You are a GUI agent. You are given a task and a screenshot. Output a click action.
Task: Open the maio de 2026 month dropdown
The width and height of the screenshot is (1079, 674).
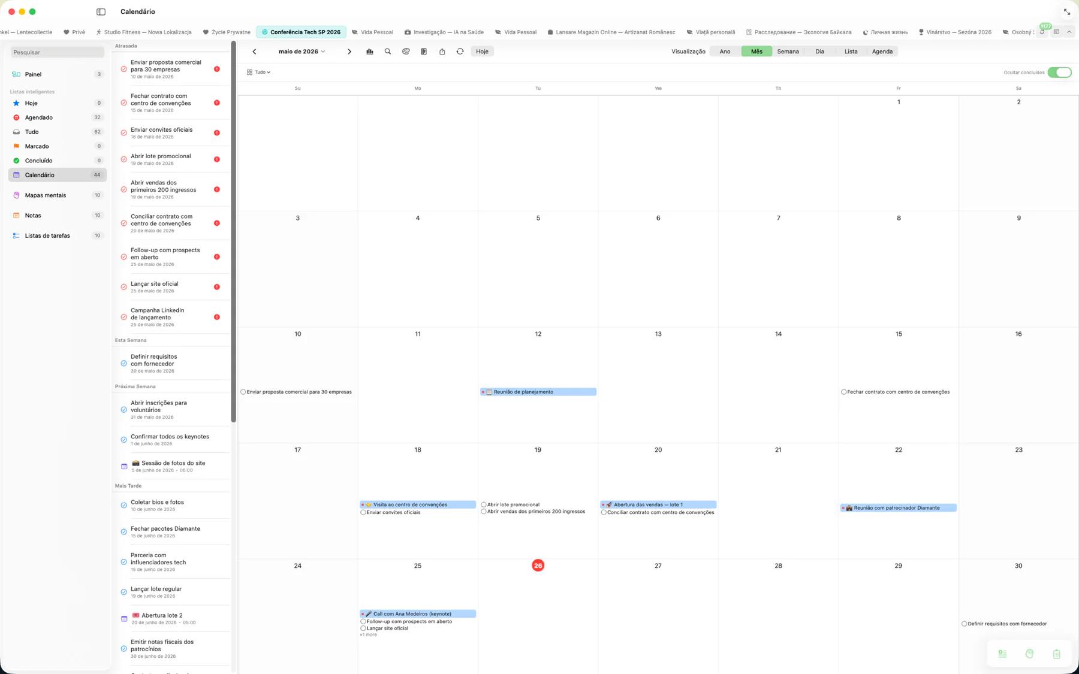pyautogui.click(x=302, y=52)
